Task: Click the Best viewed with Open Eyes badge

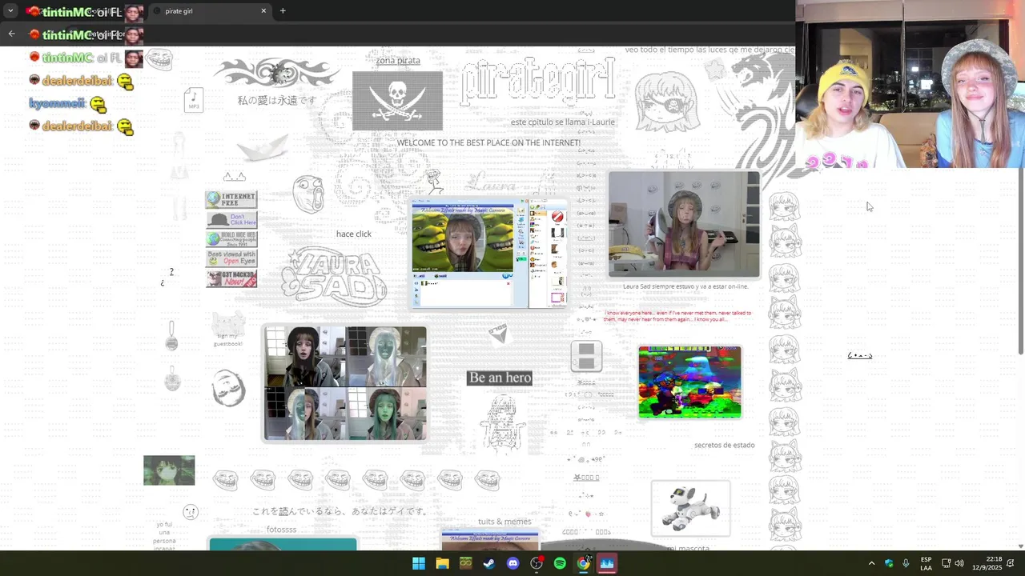Action: (x=231, y=258)
